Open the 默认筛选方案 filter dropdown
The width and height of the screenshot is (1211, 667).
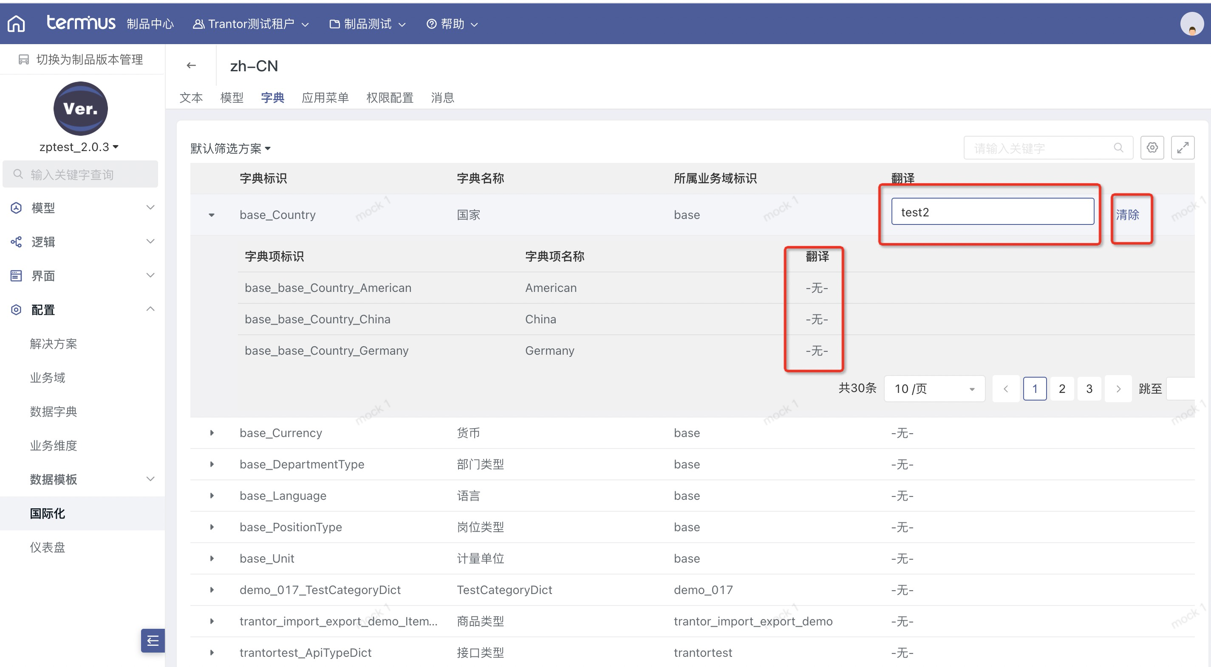(x=230, y=149)
